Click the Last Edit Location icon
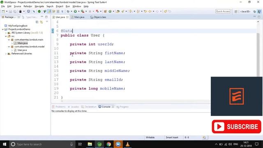This screenshot has width=263, height=148. 145,12
